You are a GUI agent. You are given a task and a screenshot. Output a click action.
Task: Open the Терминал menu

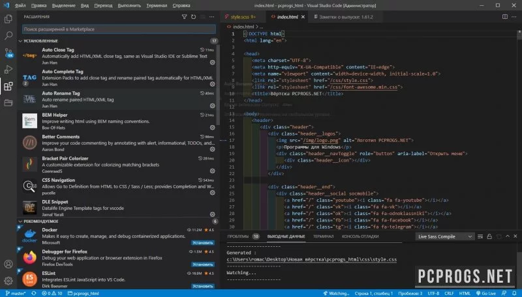157,6
